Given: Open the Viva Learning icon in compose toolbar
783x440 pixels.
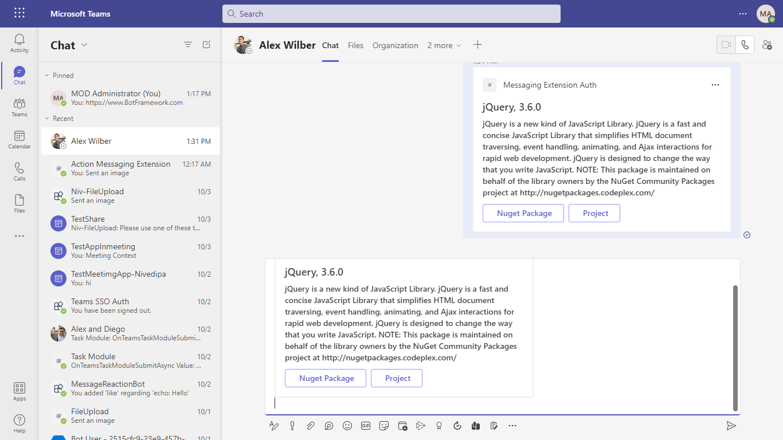Looking at the screenshot, I should coord(476,426).
